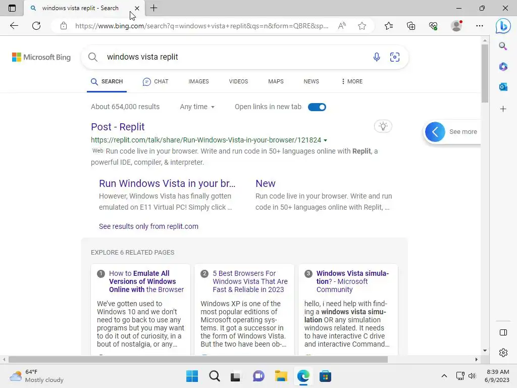The width and height of the screenshot is (517, 388).
Task: Open the Favorites list icon
Action: tap(389, 26)
